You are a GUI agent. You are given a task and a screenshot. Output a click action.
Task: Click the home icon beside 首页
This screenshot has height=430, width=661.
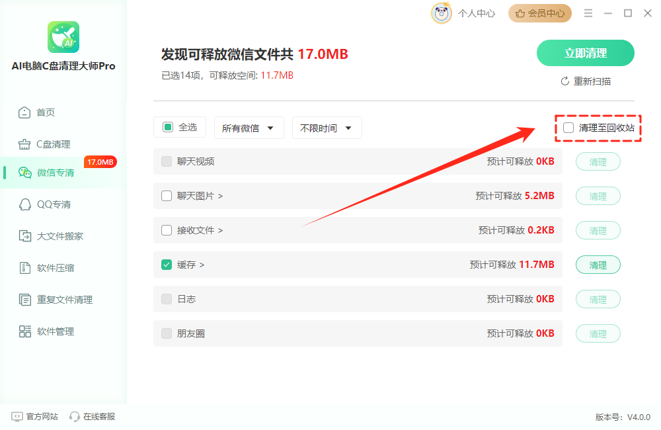24,112
